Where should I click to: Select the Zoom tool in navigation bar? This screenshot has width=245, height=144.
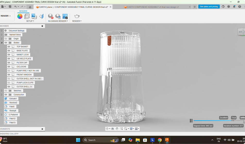[x=121, y=129]
